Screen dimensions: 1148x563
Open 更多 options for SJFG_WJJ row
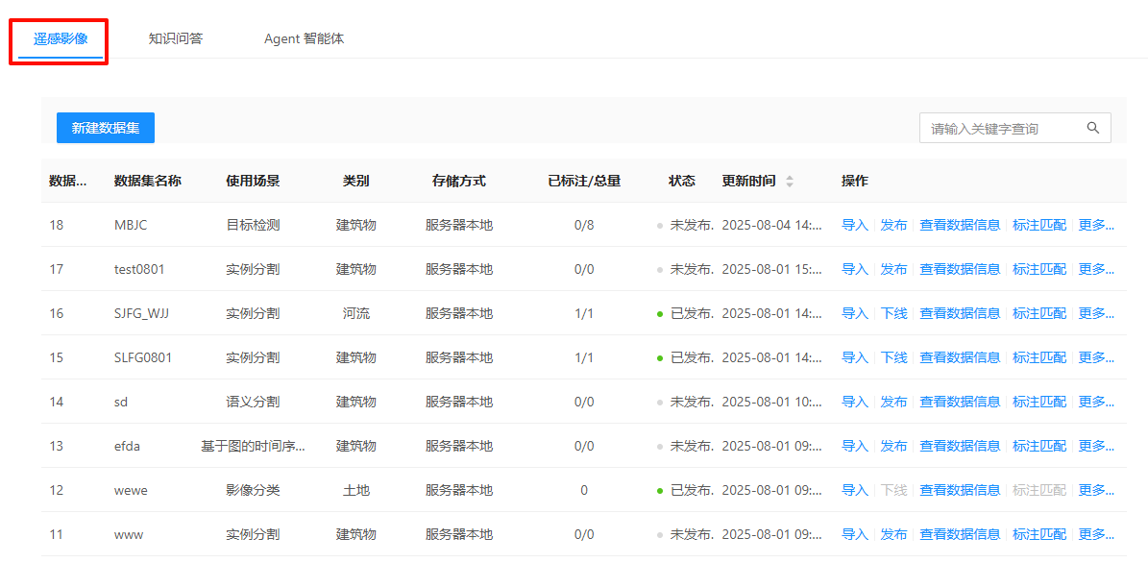coord(1096,313)
